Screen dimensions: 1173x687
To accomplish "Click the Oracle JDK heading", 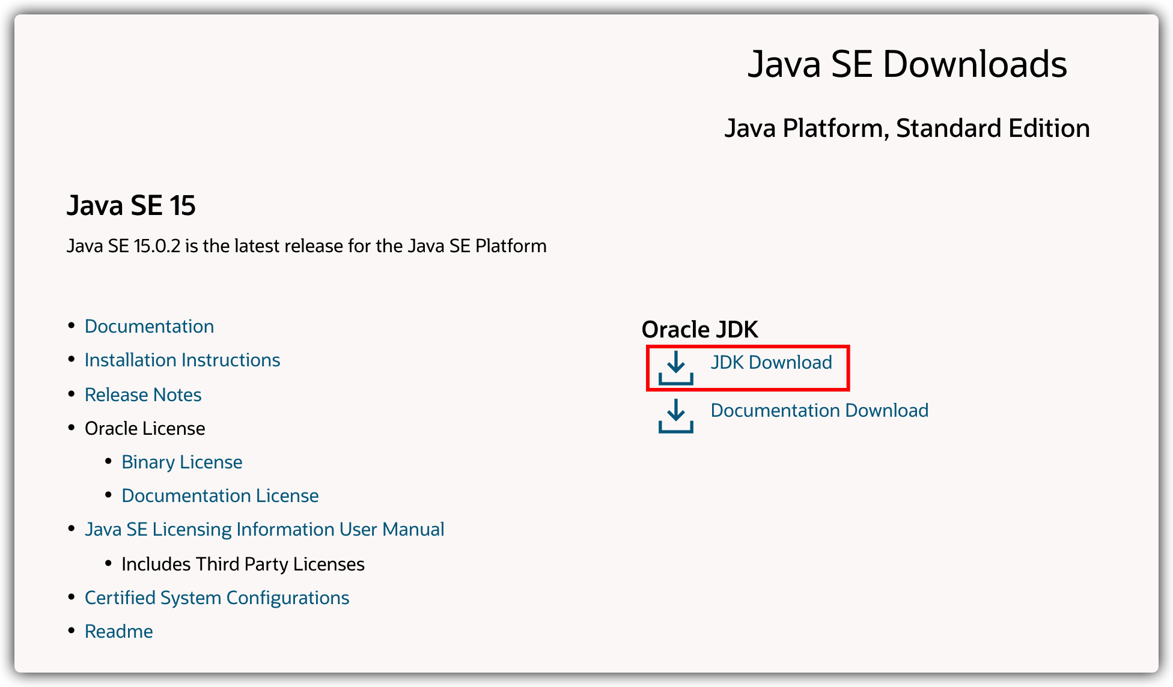I will [699, 330].
